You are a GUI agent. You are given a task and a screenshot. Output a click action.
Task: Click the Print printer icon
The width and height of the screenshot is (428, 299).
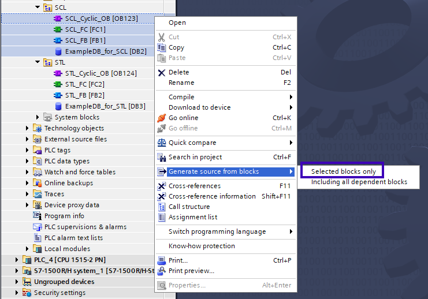tap(162, 260)
